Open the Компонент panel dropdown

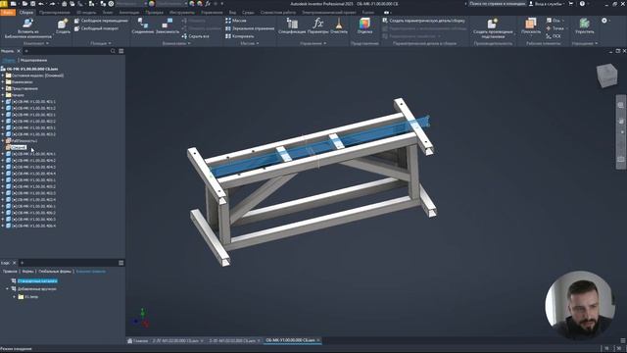click(x=36, y=43)
